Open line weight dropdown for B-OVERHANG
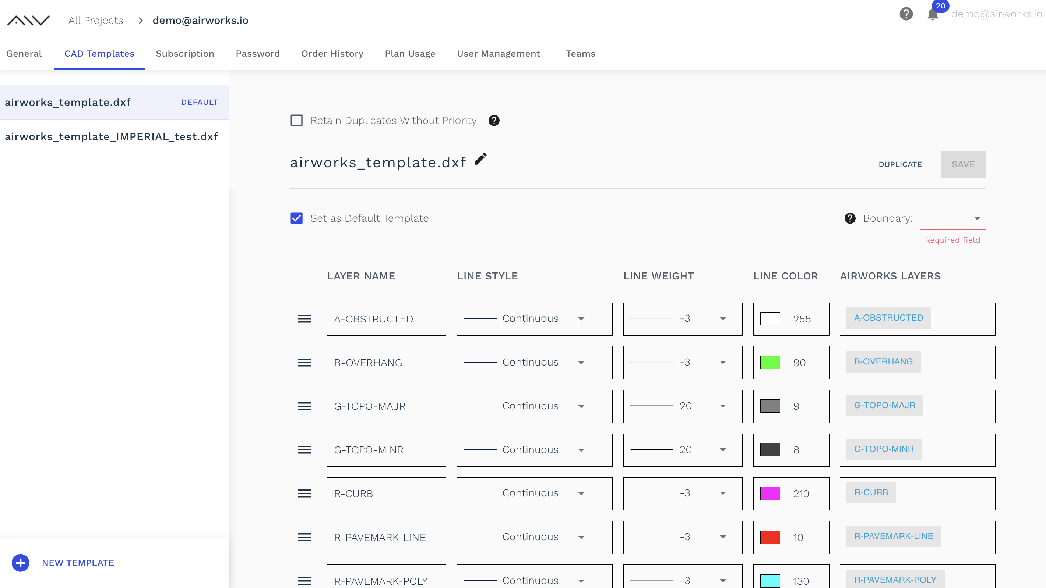 tap(683, 362)
